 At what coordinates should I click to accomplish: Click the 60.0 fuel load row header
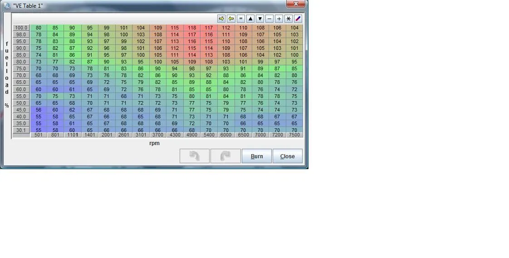pyautogui.click(x=21, y=89)
